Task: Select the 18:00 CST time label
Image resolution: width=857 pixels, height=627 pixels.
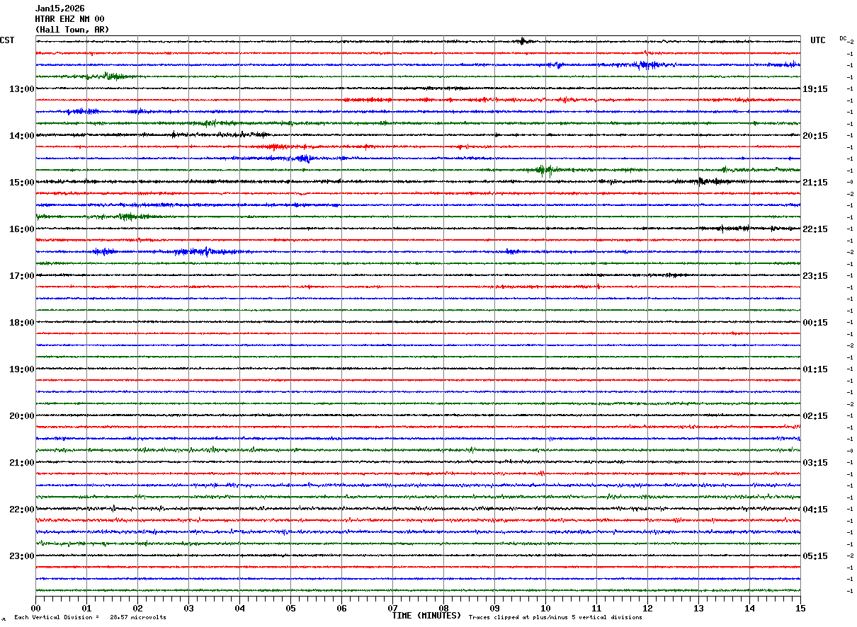Action: pos(21,323)
